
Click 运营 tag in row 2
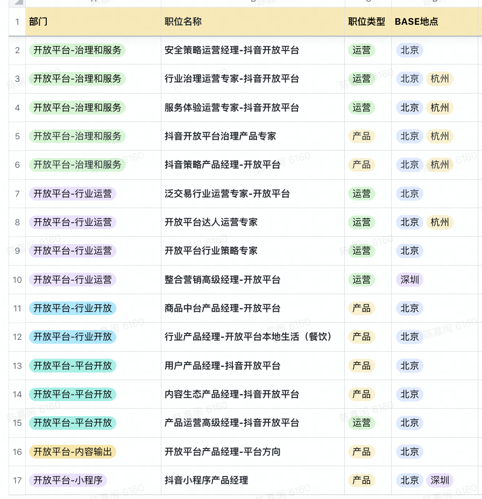point(361,51)
